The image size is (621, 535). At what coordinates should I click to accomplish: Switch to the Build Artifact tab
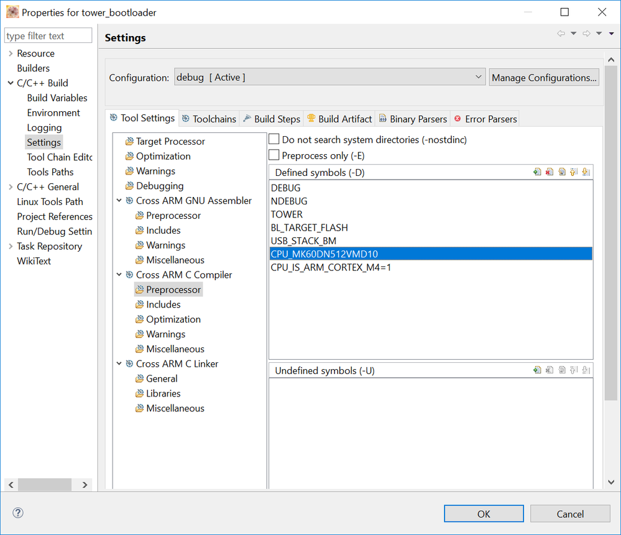click(339, 119)
